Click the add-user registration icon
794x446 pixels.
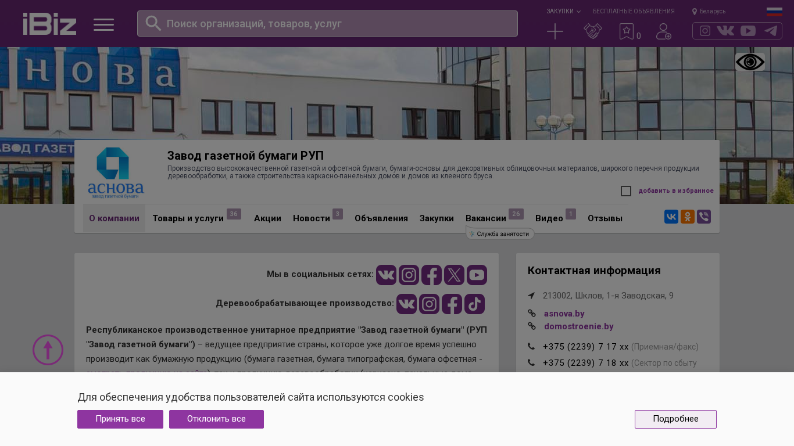click(x=664, y=31)
